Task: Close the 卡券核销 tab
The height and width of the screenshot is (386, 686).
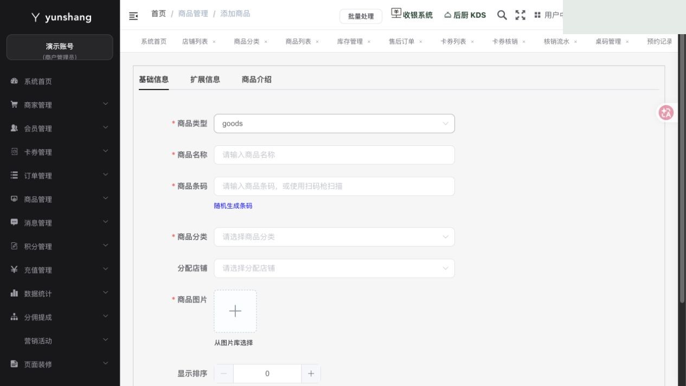Action: 524,42
